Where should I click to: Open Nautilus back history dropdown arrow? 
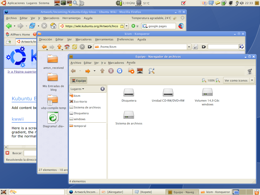(80, 71)
